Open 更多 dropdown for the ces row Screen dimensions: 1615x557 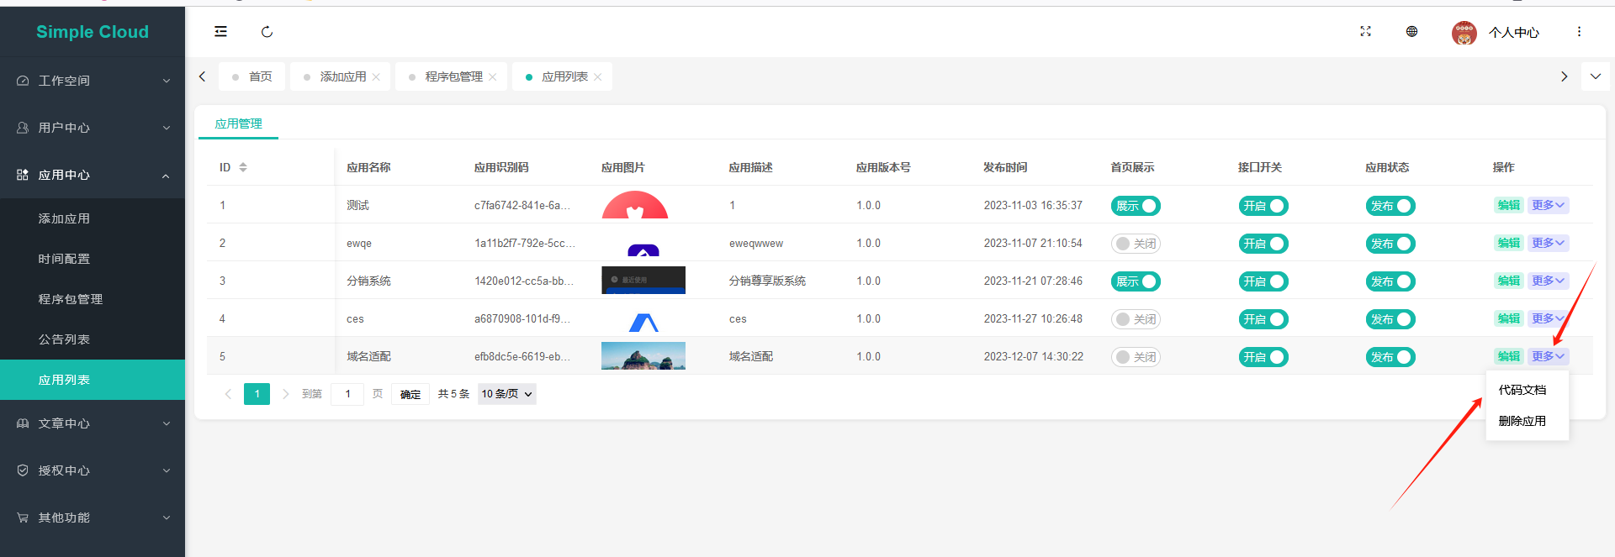point(1547,319)
